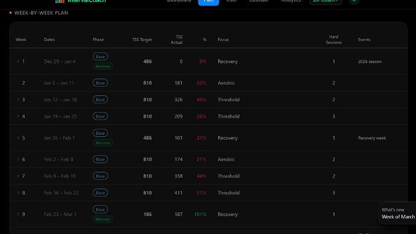Click TSS target value 186
This screenshot has width=416, height=234.
coord(148,214)
